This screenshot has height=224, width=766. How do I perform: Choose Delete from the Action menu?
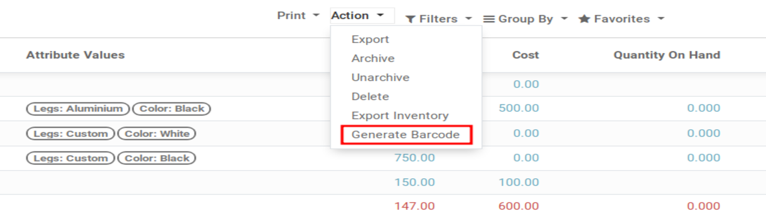click(x=370, y=97)
